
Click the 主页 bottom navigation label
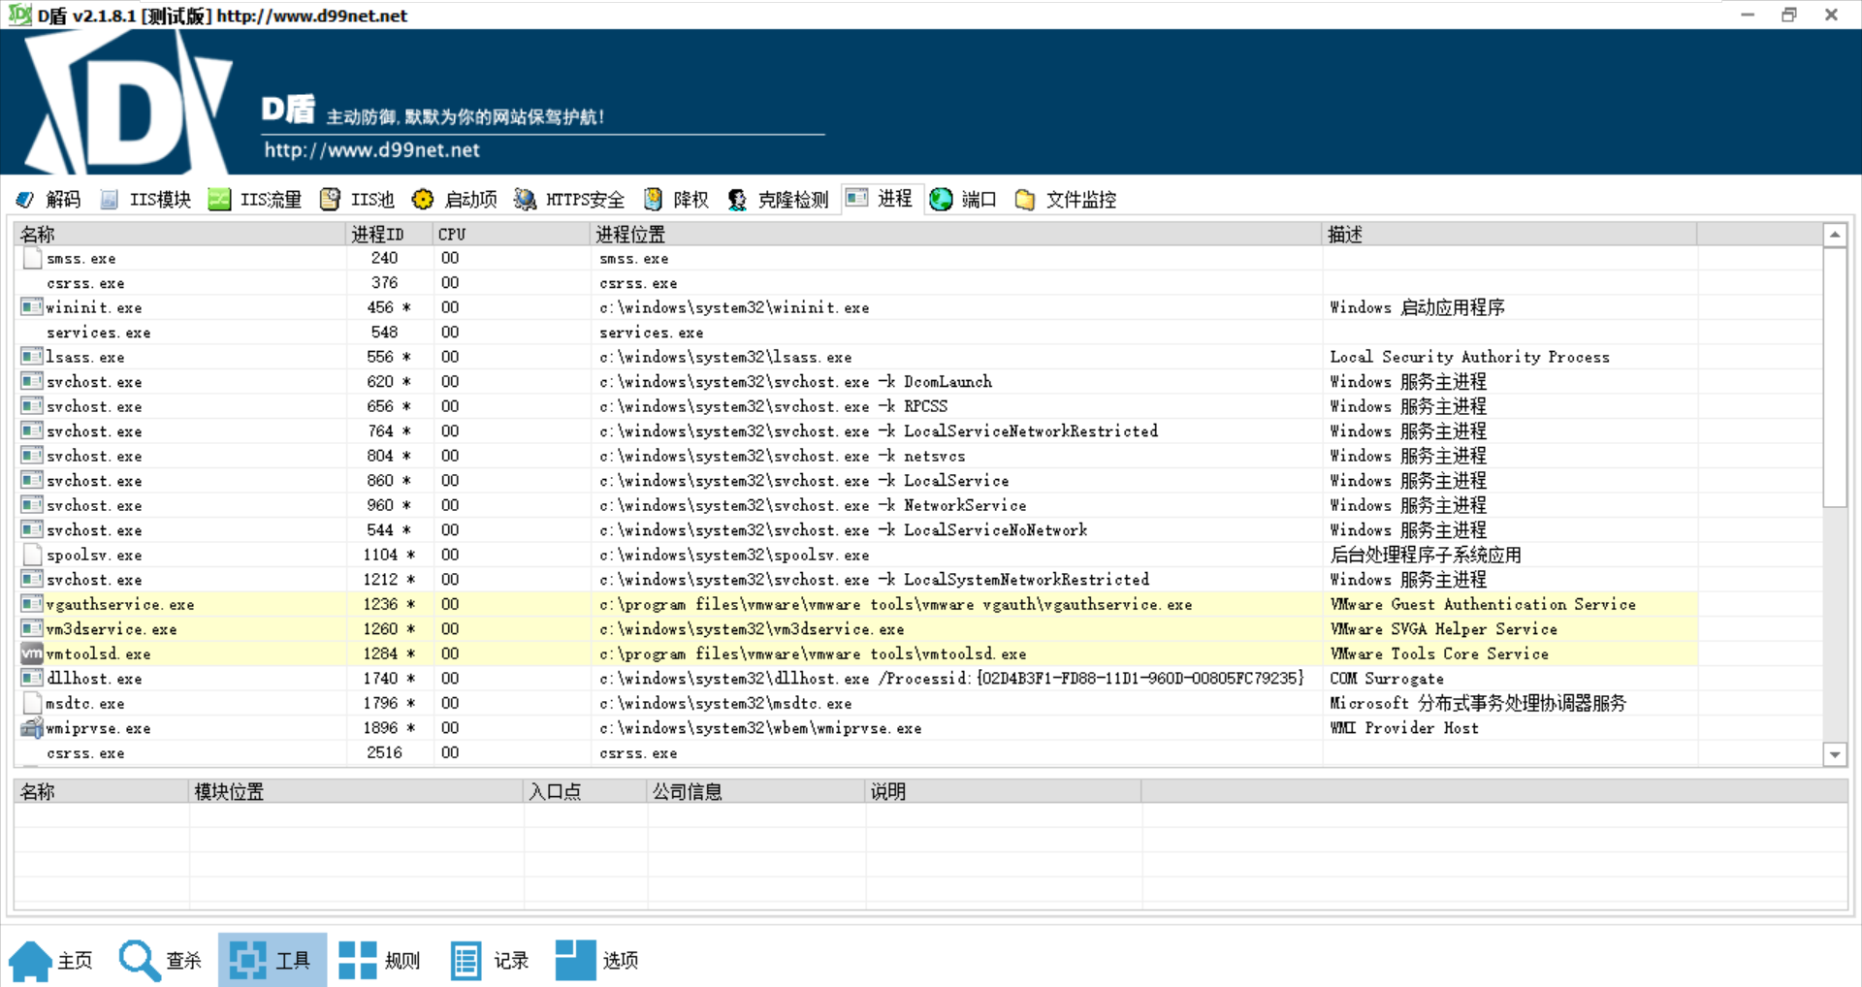(x=75, y=961)
